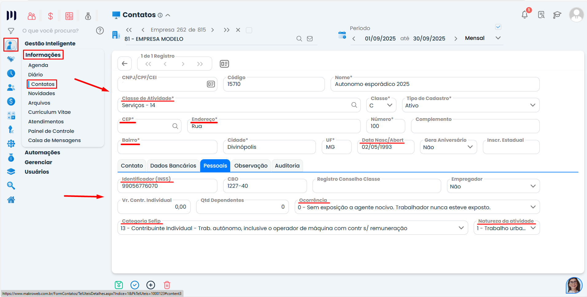587x297 pixels.
Task: Click the green save icon at bottom
Action: (119, 285)
